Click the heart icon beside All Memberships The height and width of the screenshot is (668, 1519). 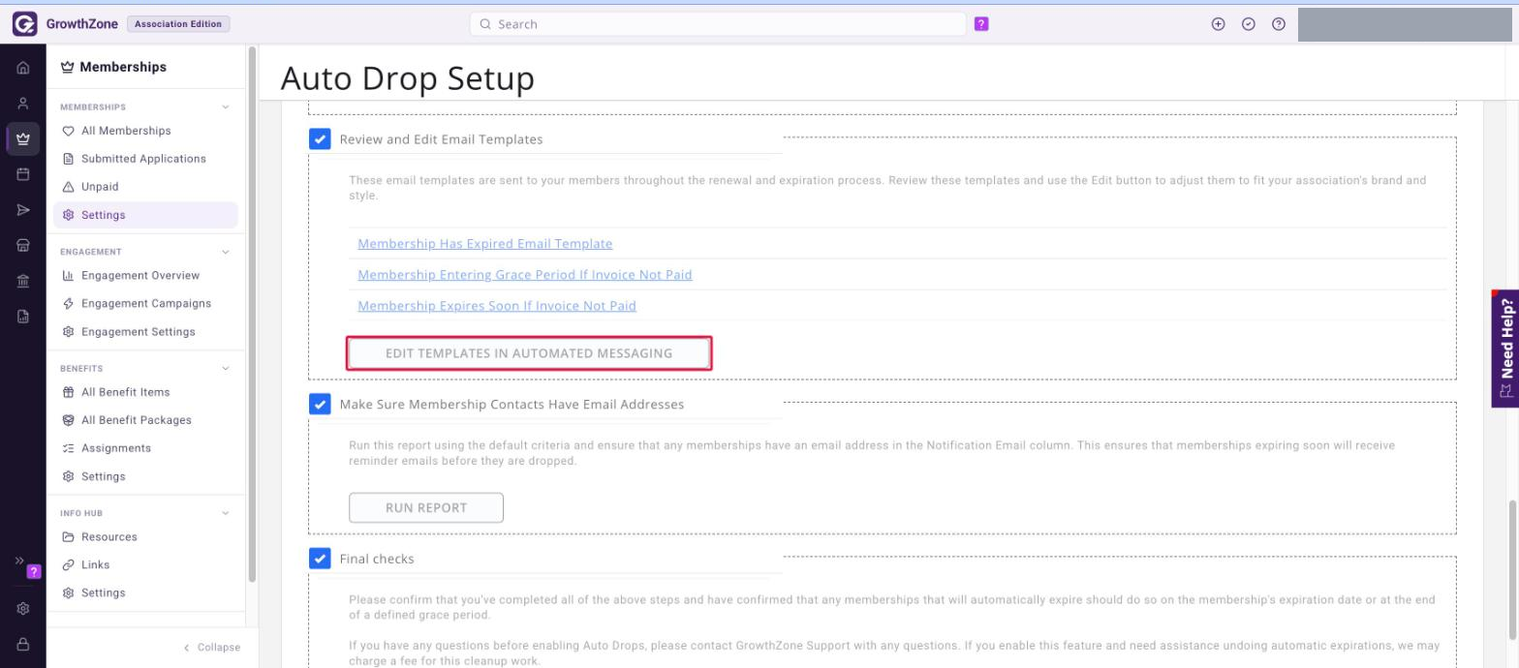pos(68,131)
